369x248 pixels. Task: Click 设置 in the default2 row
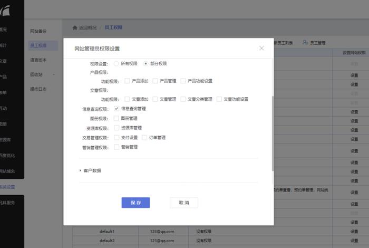click(354, 241)
